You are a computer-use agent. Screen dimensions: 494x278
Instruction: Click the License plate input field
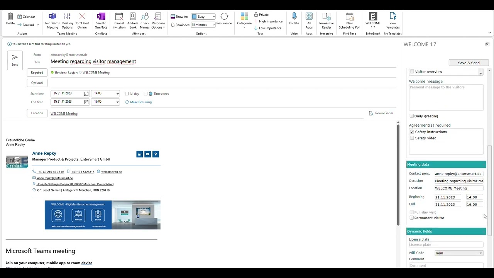446,245
